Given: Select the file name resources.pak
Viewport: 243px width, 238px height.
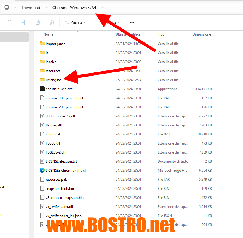Looking at the screenshot, I should (56, 180).
